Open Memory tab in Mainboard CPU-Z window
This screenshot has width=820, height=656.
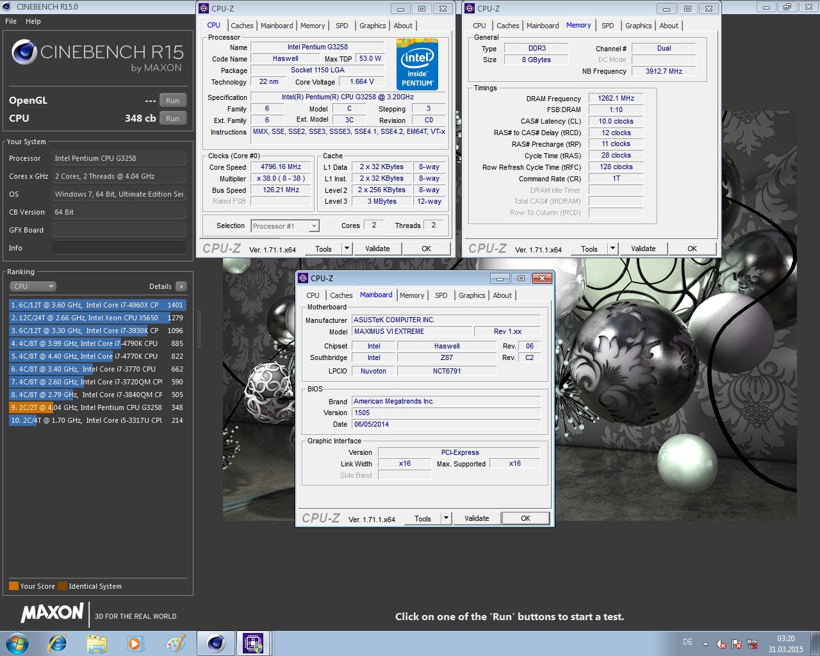[412, 295]
